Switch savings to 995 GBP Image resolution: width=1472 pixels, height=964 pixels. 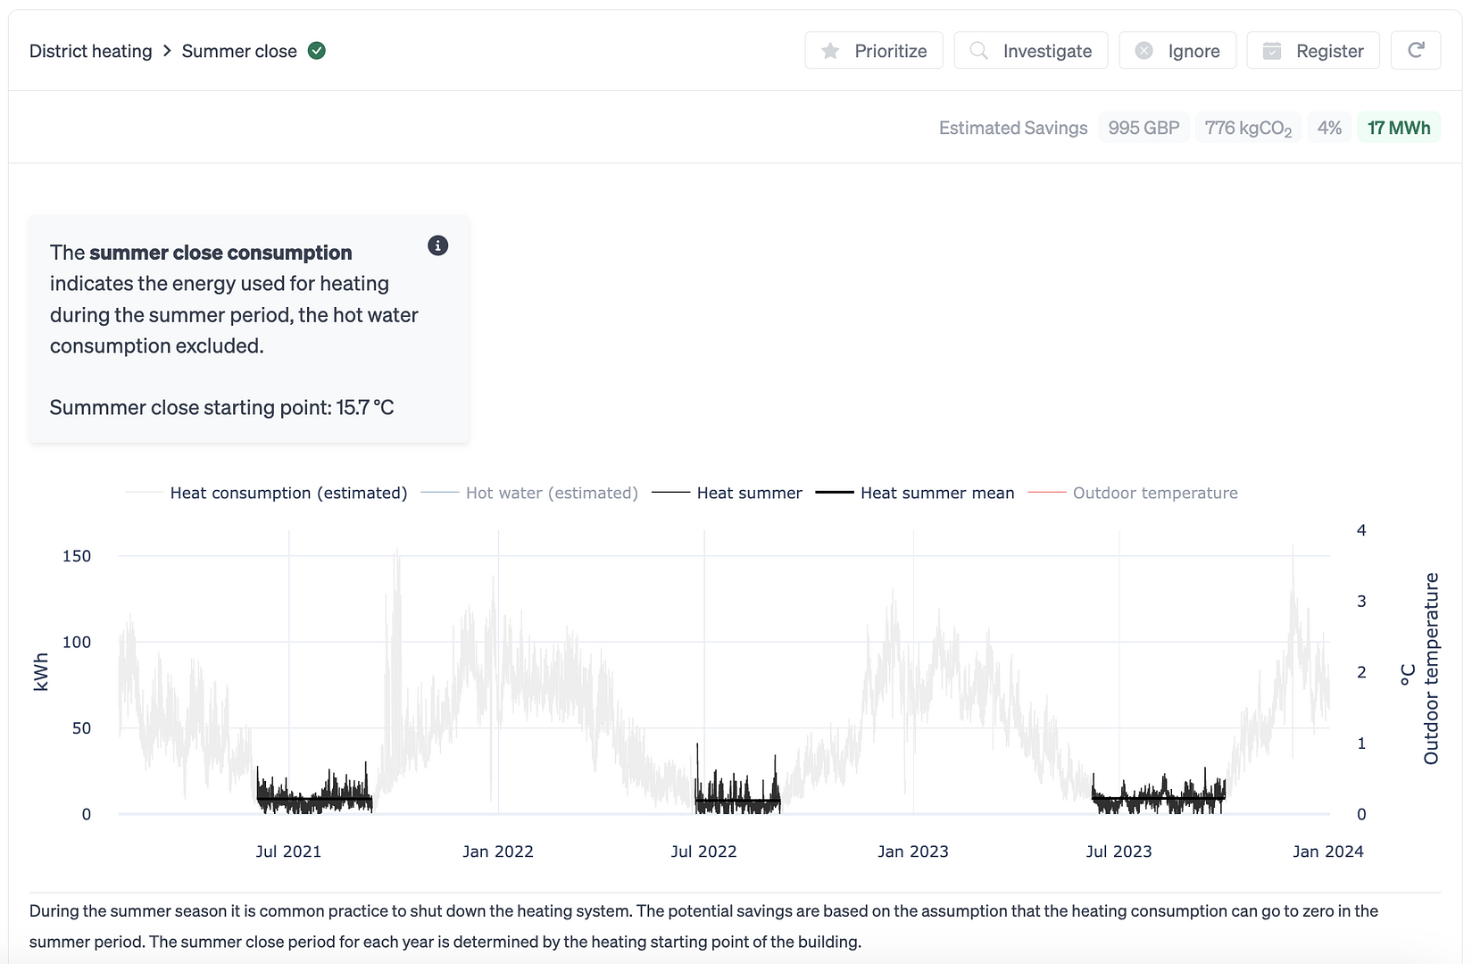[1144, 128]
